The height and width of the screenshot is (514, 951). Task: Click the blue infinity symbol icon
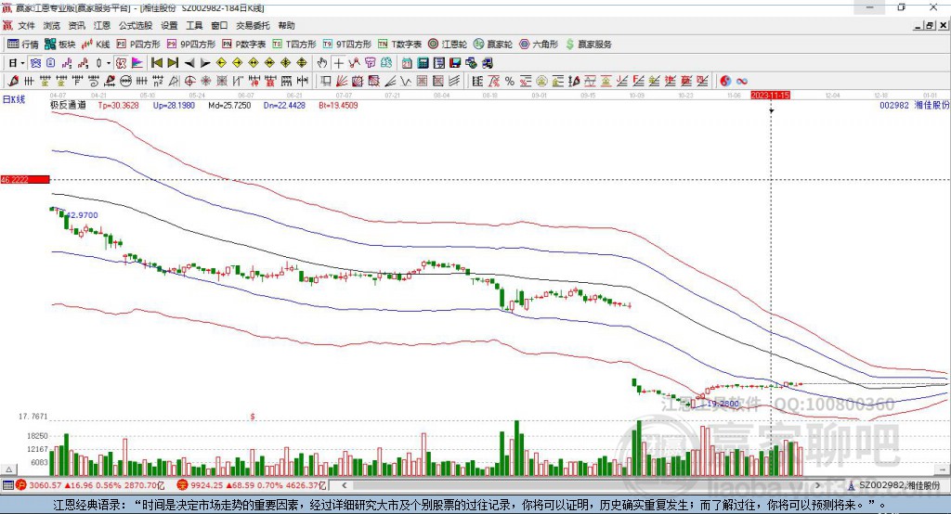pyautogui.click(x=742, y=82)
